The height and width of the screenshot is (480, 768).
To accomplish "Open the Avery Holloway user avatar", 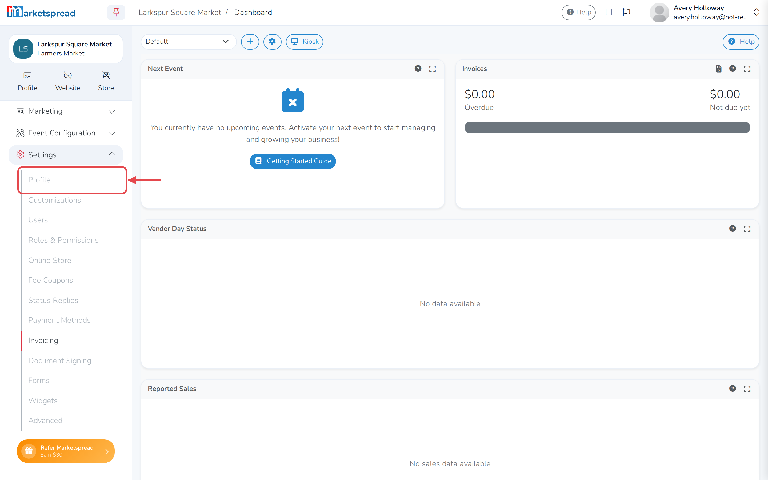I will click(659, 12).
